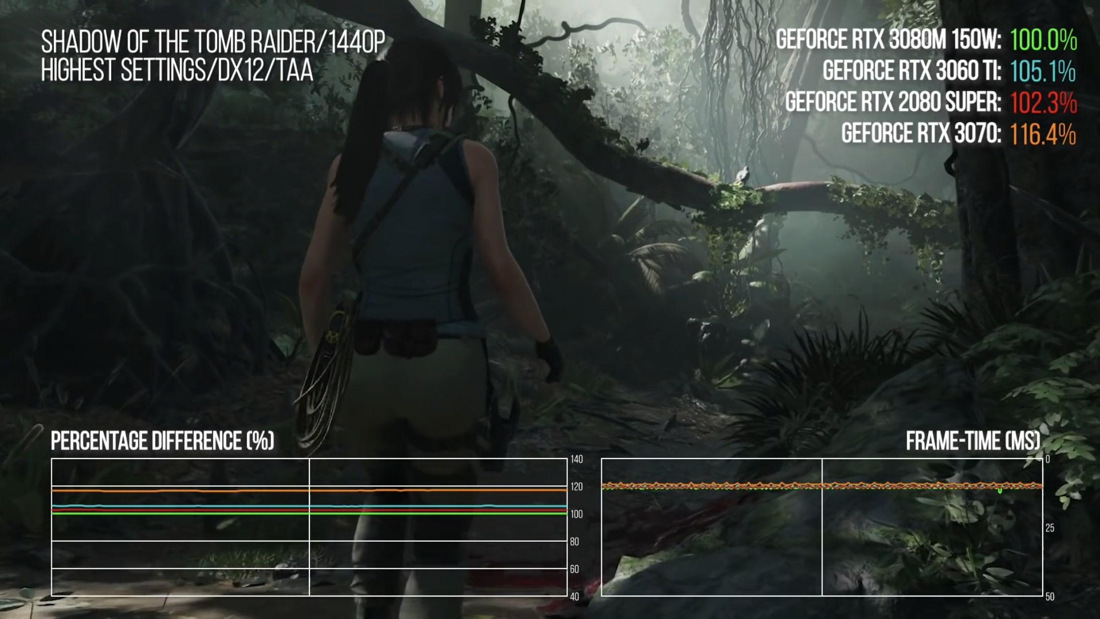Click the 40 axis label on percentage chart
The height and width of the screenshot is (619, 1100).
coord(574,597)
